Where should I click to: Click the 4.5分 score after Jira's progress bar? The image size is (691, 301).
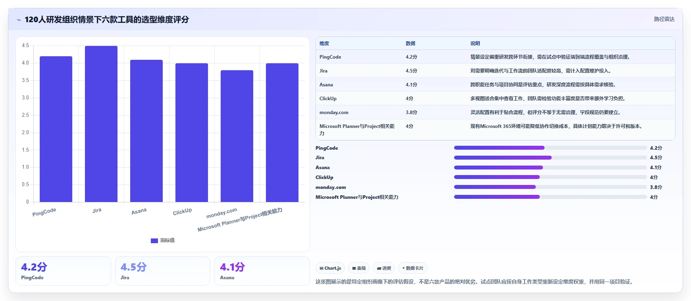point(656,158)
